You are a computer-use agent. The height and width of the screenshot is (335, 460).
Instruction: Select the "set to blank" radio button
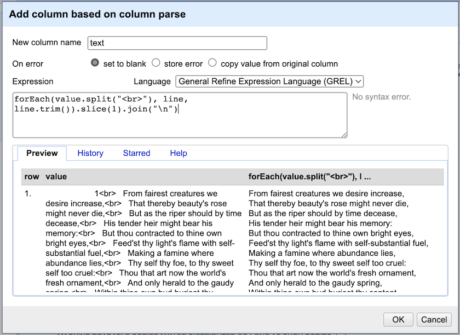click(x=95, y=63)
